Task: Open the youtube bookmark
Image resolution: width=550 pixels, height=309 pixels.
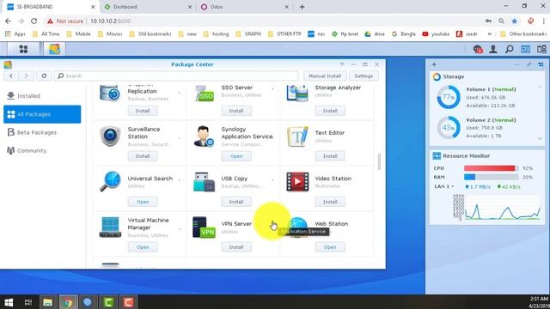Action: point(436,34)
